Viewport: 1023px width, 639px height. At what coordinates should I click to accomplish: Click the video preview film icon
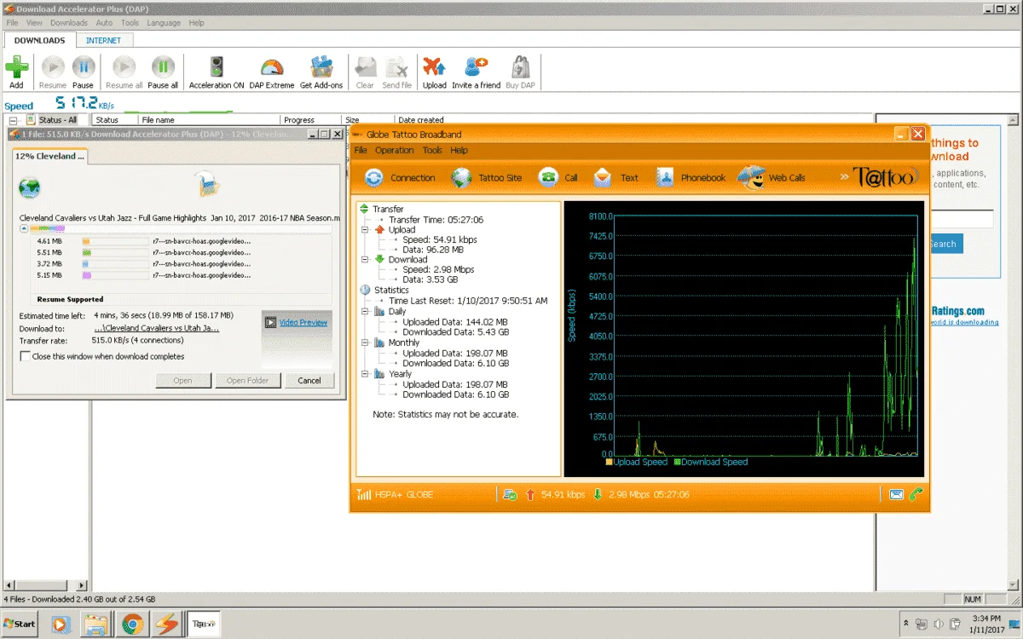[270, 323]
